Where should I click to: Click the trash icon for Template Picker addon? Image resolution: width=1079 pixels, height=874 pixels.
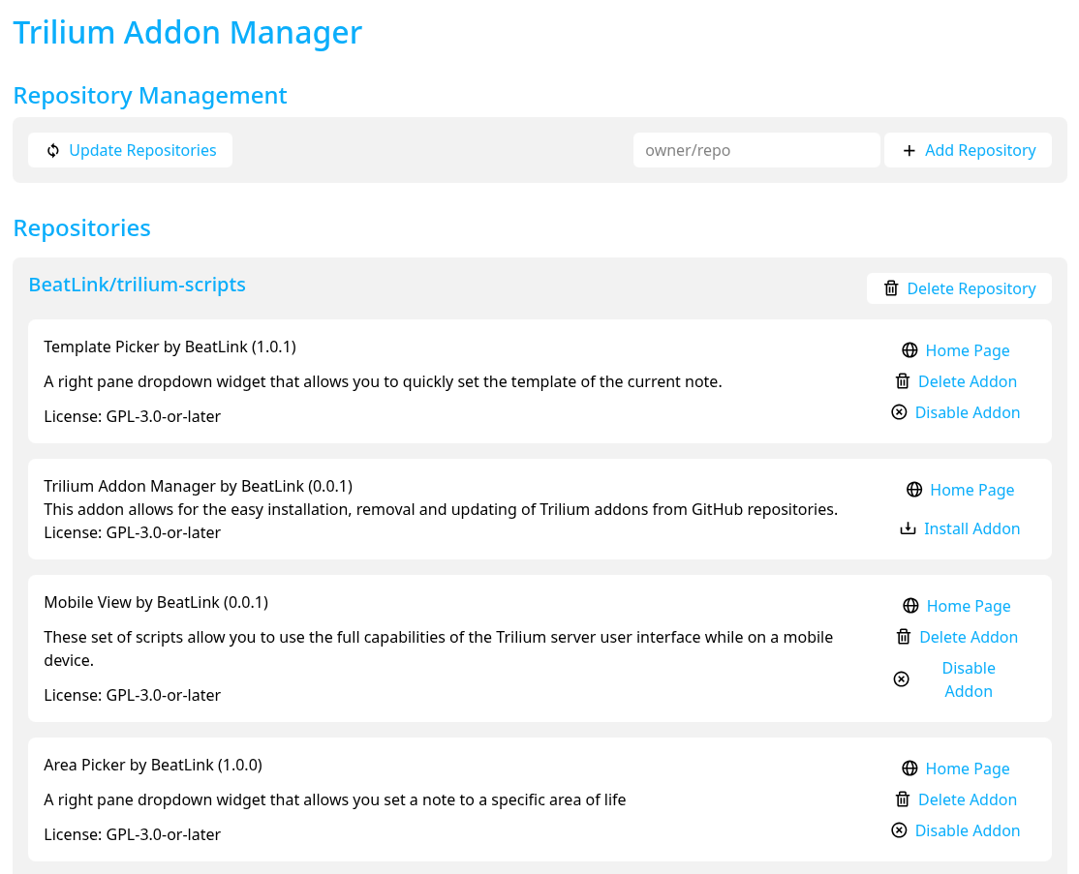coord(902,381)
